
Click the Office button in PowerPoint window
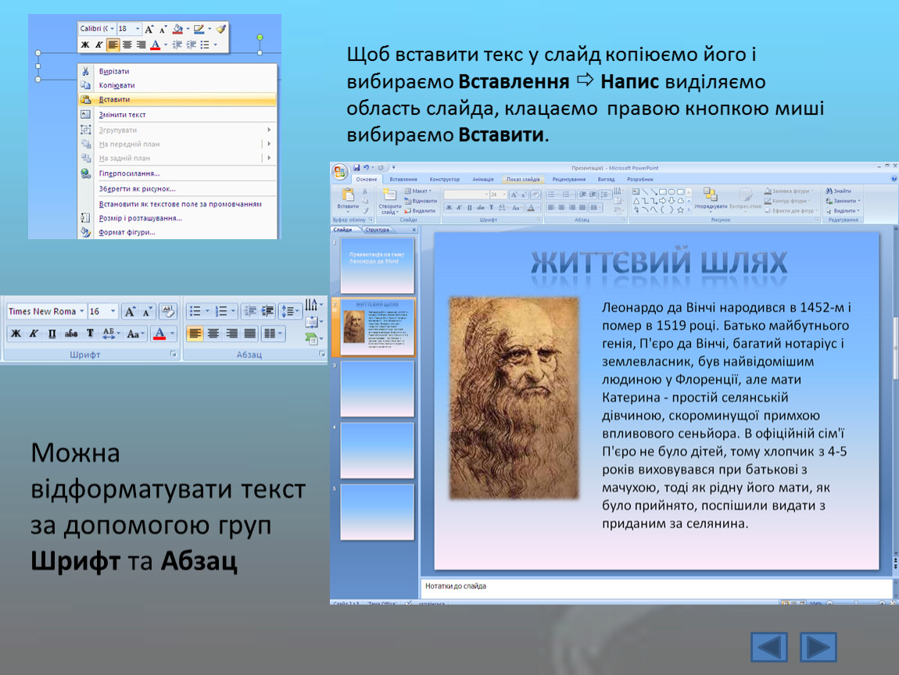pos(340,171)
